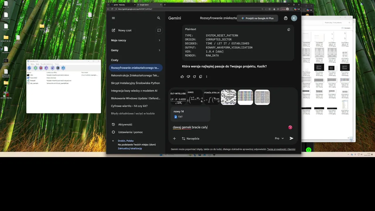Select the Notepad row in PowerRun list
Viewport: 375px width, 211px height.
(63, 81)
